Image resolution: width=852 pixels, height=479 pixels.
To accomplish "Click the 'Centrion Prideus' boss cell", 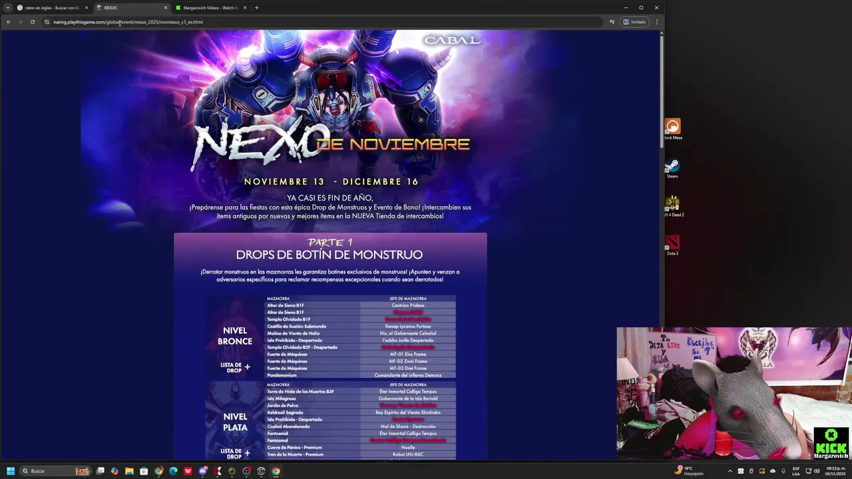I will pos(408,305).
